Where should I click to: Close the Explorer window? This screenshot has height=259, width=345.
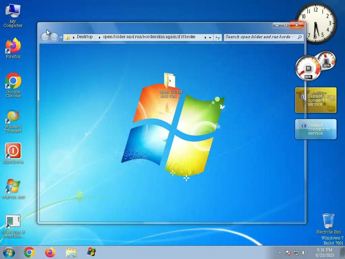coord(297,25)
